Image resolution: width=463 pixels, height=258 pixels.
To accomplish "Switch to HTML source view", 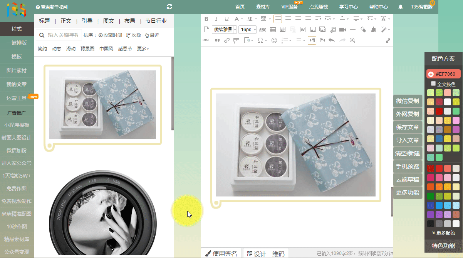I will [x=206, y=40].
